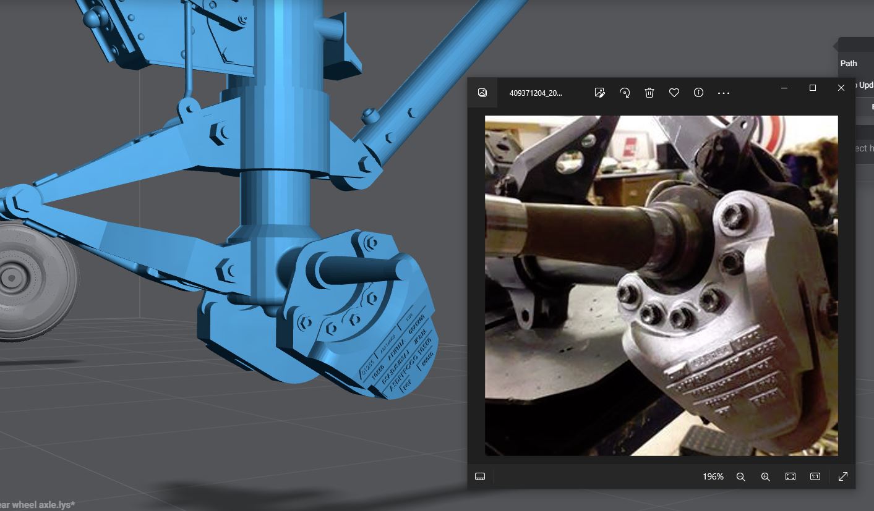Viewport: 874px width, 511px height.
Task: Maximize the Photos viewer window
Action: (x=813, y=88)
